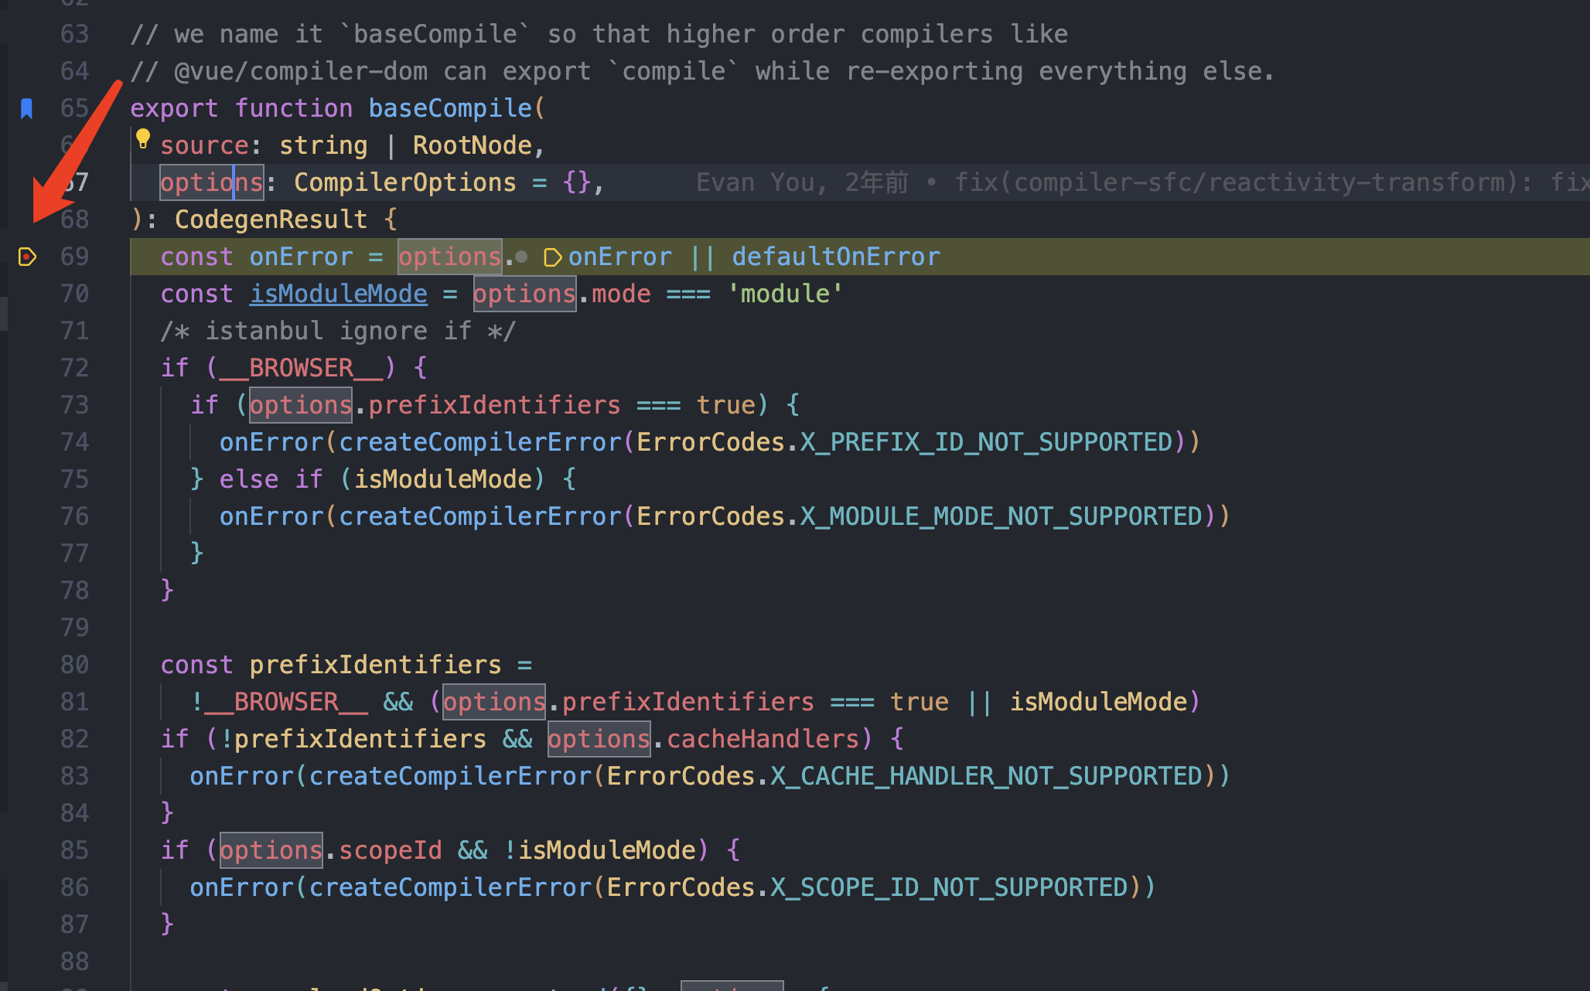The image size is (1590, 991).
Task: Click the source parameter name on line 66
Action: (204, 145)
